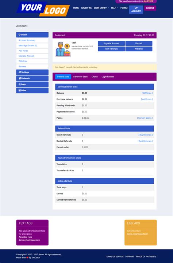The image size is (173, 263).
Task: Switch to the Advertiser Stats tab
Action: tap(80, 77)
